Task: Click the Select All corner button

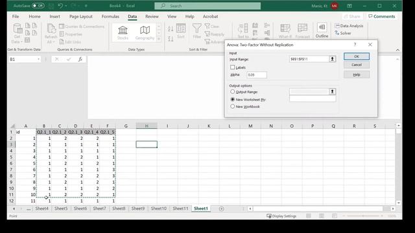Action: [x=12, y=126]
